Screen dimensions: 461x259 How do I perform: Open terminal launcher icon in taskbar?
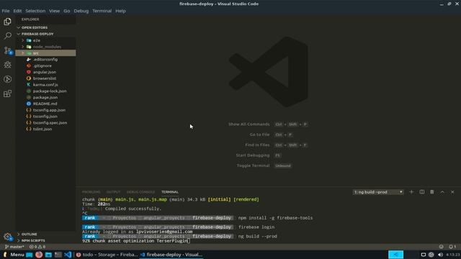coord(58,255)
